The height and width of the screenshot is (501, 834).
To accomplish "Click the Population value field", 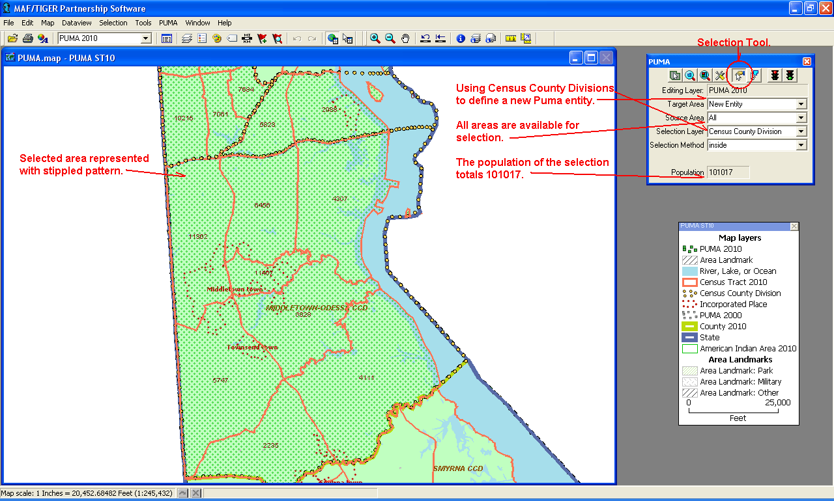I will coord(728,172).
